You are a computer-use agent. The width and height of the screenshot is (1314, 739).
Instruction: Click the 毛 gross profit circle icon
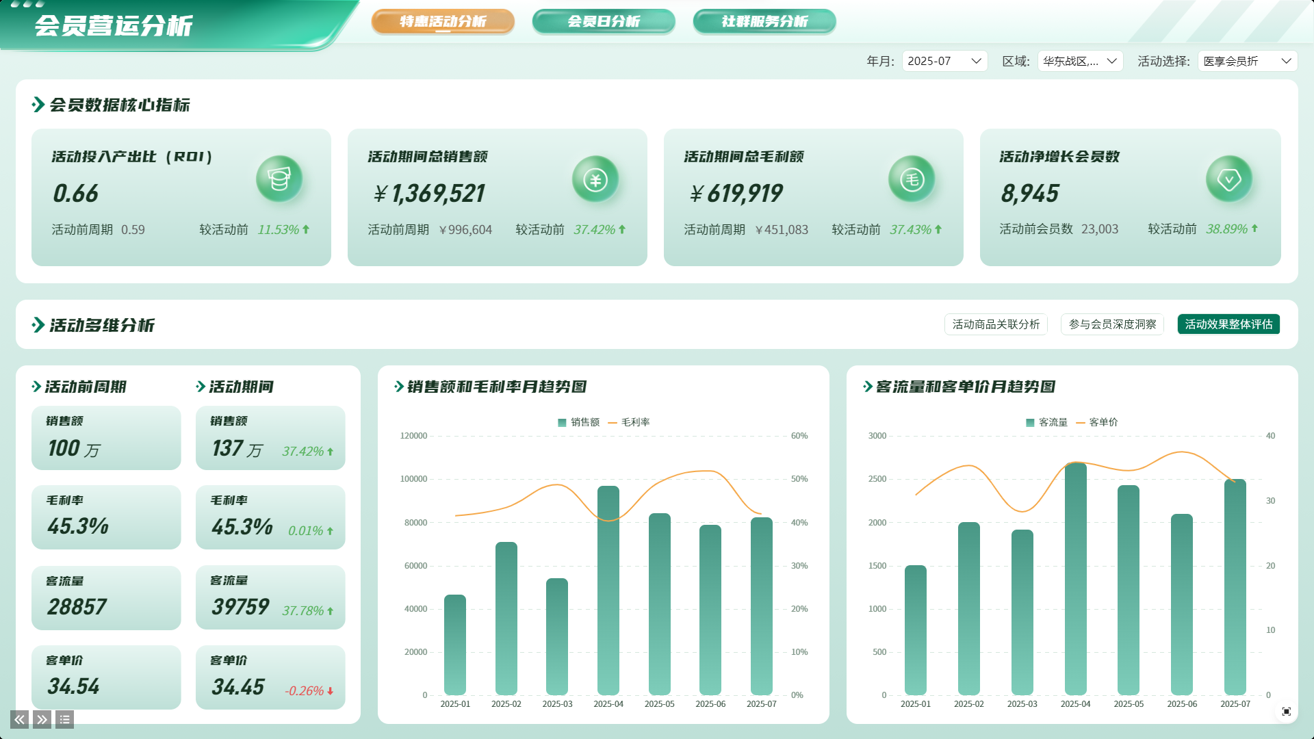(x=911, y=179)
